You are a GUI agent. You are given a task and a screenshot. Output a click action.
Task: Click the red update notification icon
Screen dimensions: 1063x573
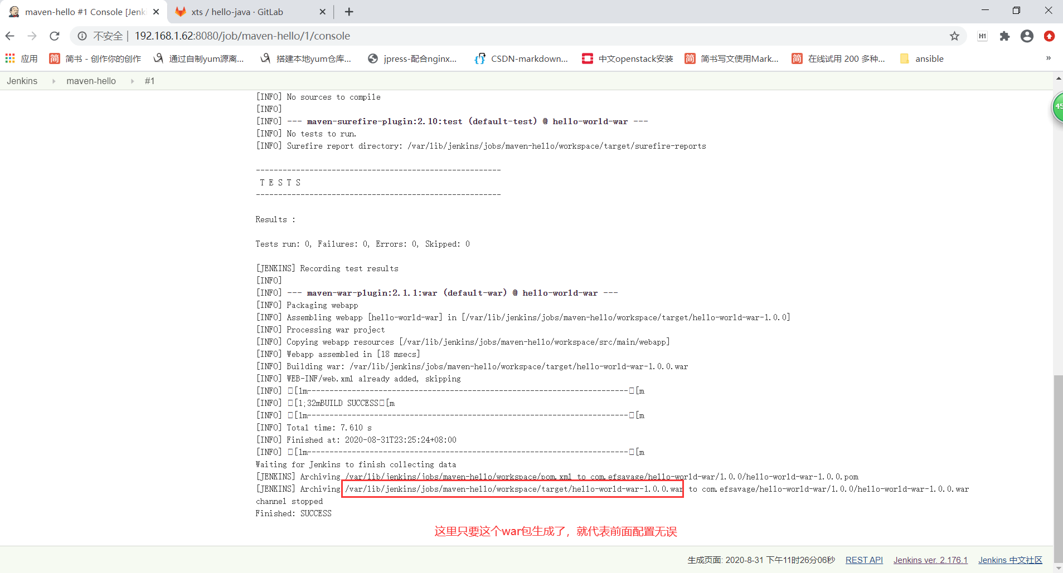(1049, 36)
